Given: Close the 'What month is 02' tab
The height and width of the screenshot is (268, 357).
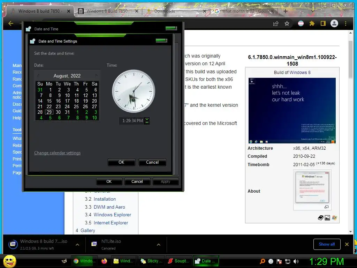Looking at the screenshot, I should pos(272,11).
